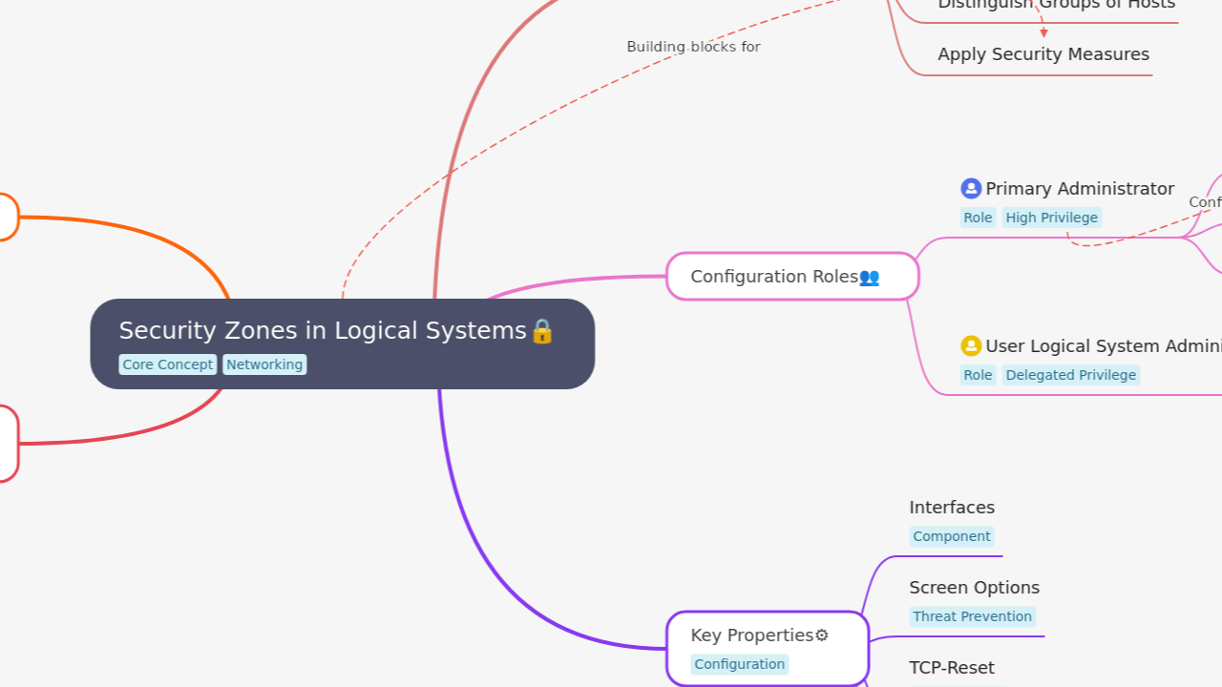Screen dimensions: 1222x687
Task: Select the Apply Security Measures node
Action: [1043, 53]
